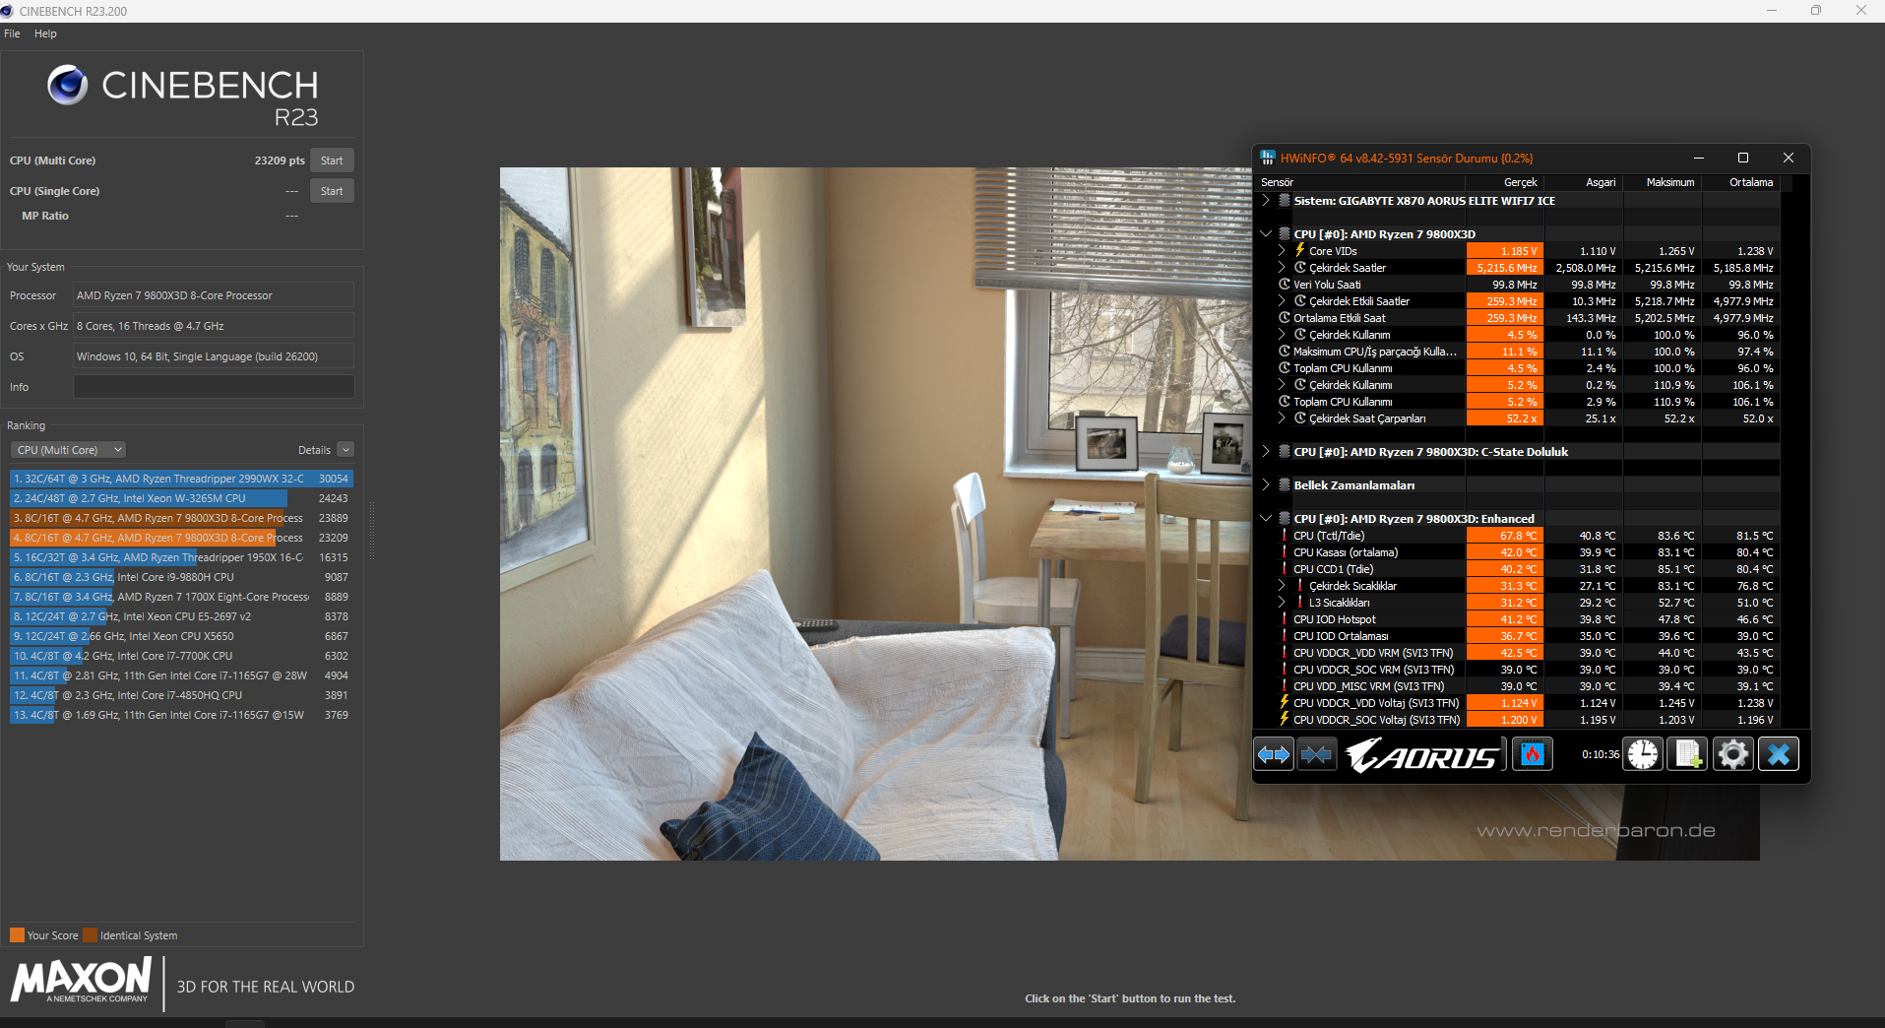This screenshot has height=1028, width=1885.
Task: Expand the Çekirdek Saatler row
Action: 1282,268
